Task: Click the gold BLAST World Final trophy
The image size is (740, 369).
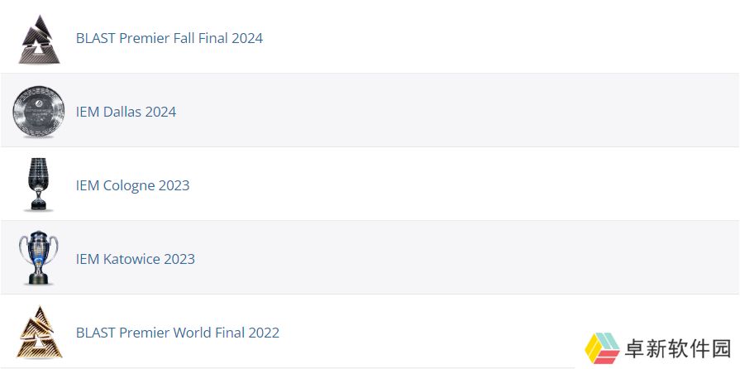Action: click(39, 332)
